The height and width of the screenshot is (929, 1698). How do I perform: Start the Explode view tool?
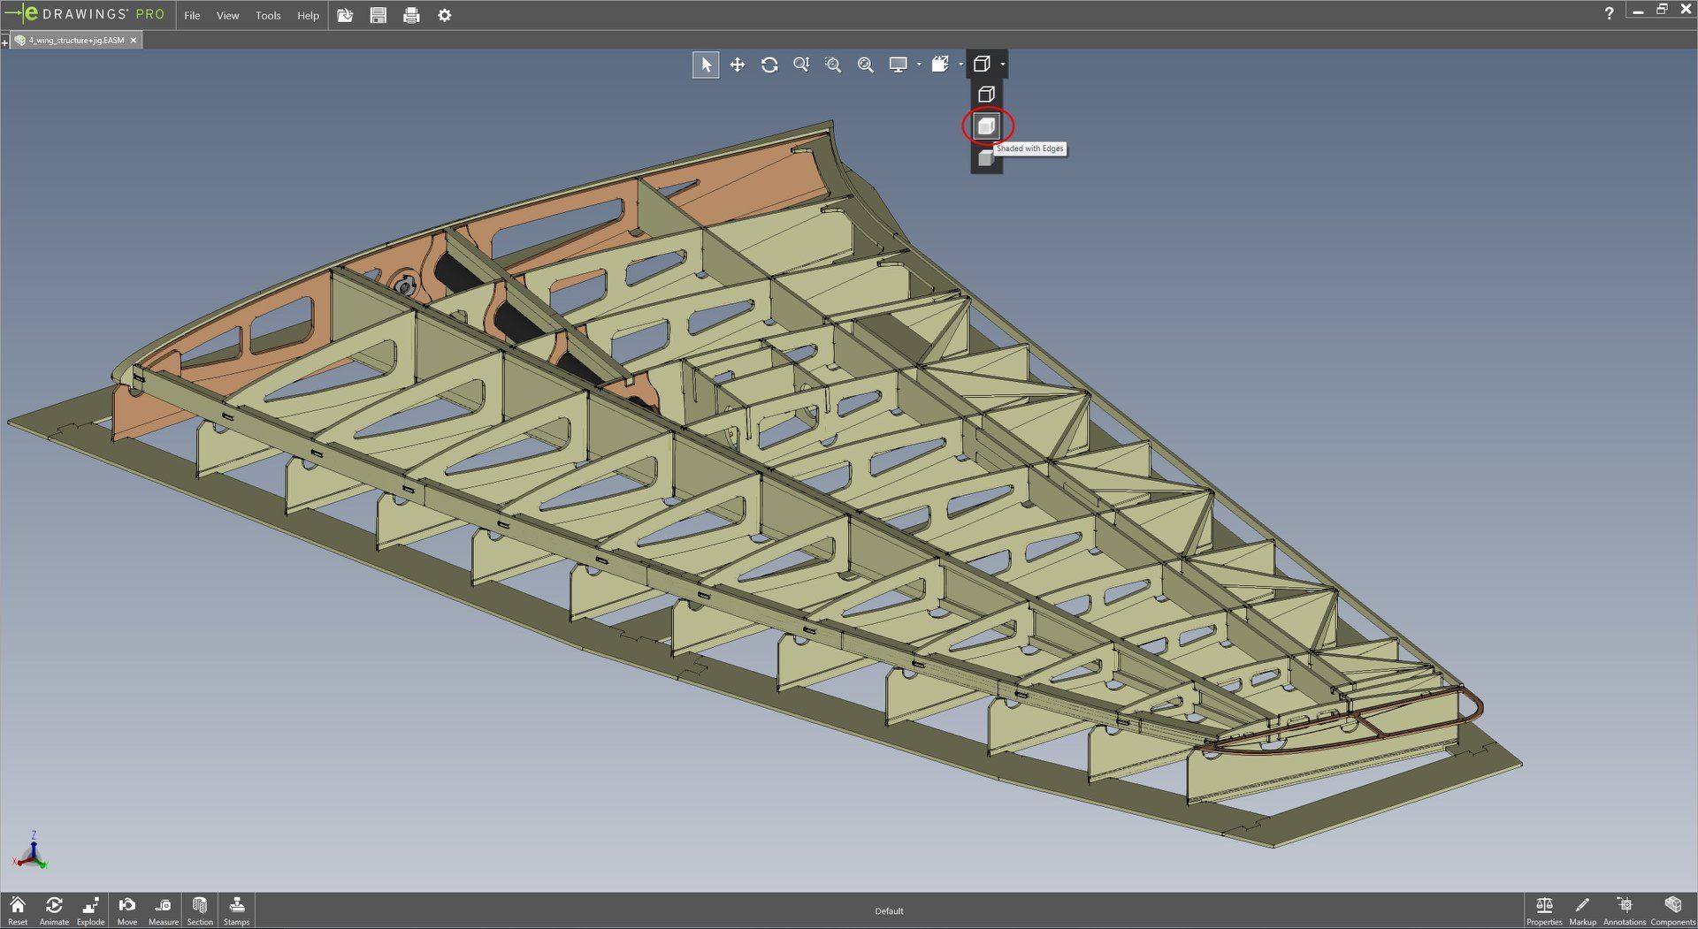[x=90, y=910]
